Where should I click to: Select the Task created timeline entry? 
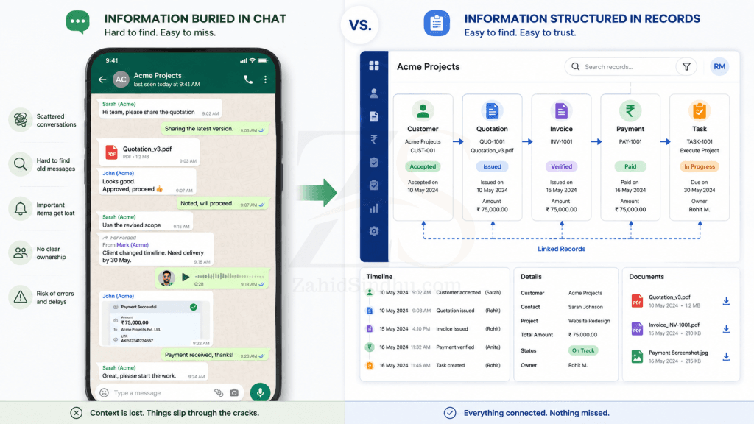[434, 365]
